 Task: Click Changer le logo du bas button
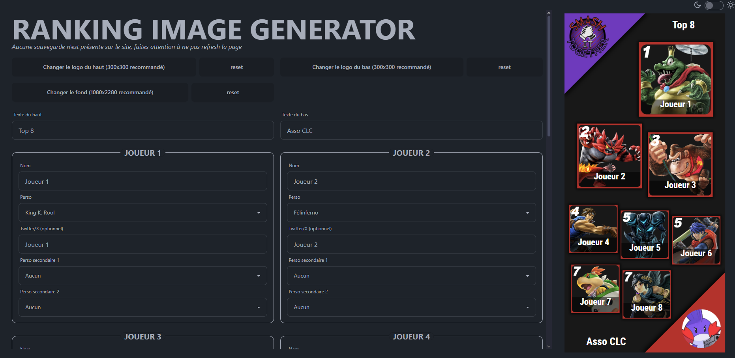click(371, 67)
